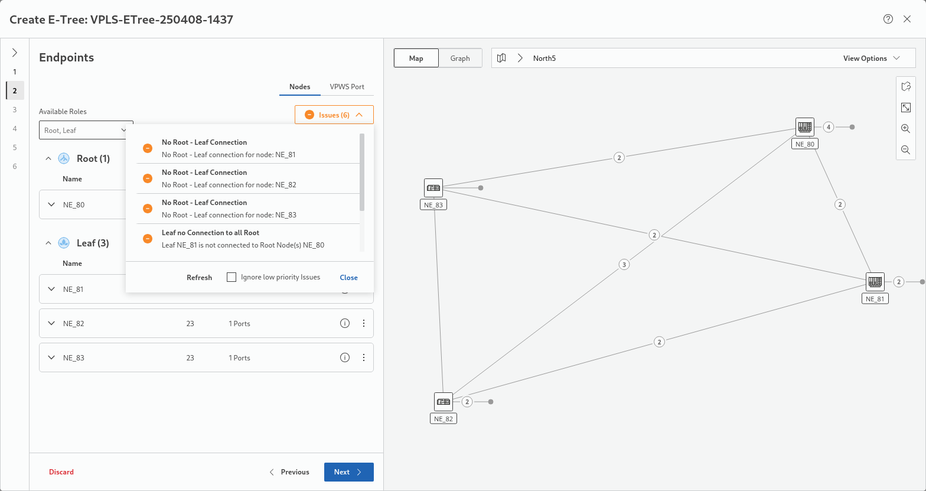Go to wizard step 3
The height and width of the screenshot is (491, 926).
pos(15,109)
